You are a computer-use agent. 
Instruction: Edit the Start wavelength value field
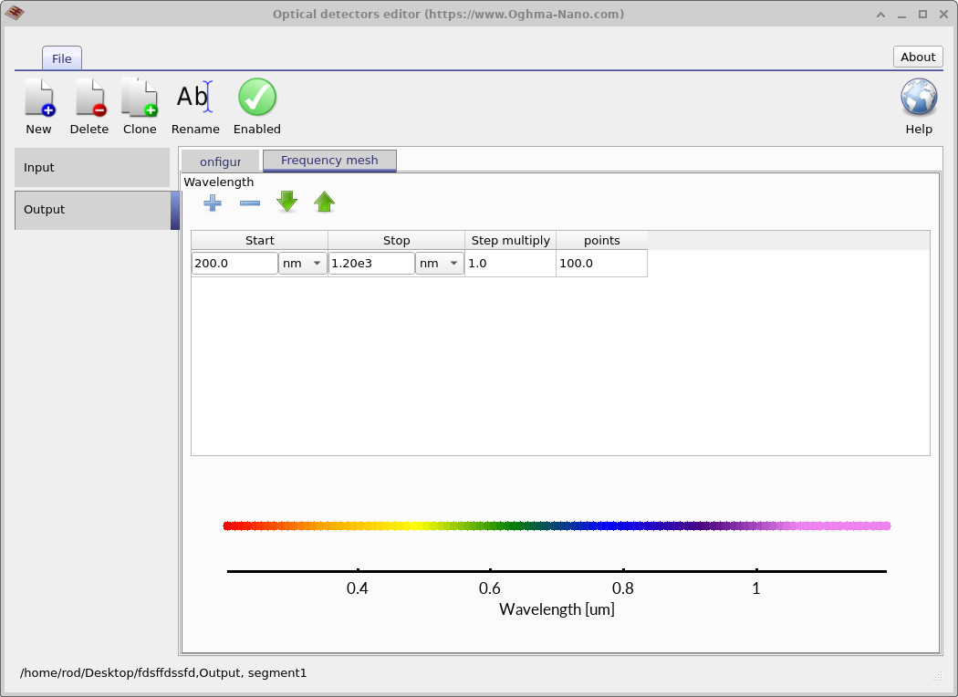point(233,263)
